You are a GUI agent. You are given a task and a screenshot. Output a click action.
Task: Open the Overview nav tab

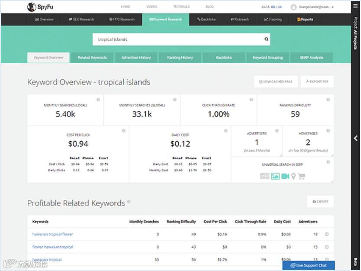44,20
